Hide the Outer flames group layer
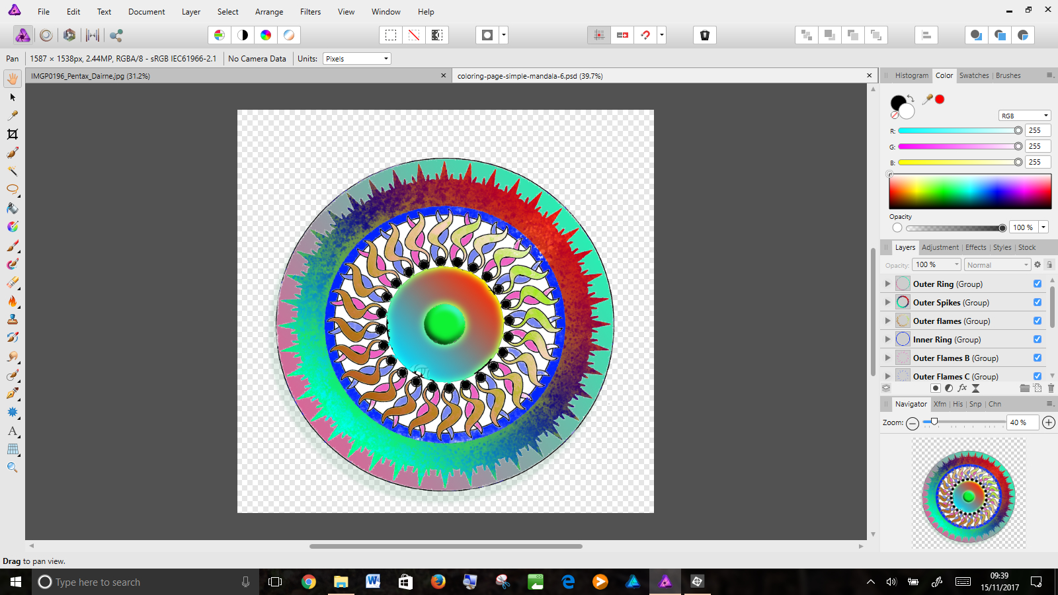The height and width of the screenshot is (595, 1058). coord(1038,321)
